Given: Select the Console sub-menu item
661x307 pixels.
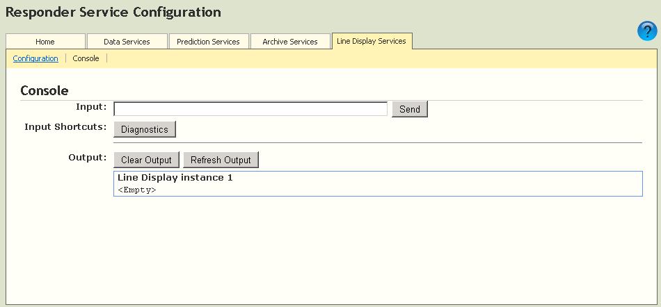Looking at the screenshot, I should click(86, 58).
